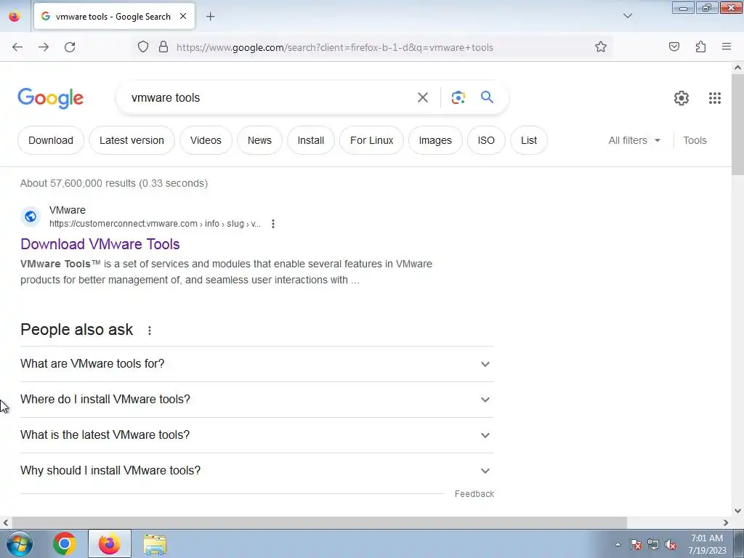Switch to Videos results

tap(206, 140)
